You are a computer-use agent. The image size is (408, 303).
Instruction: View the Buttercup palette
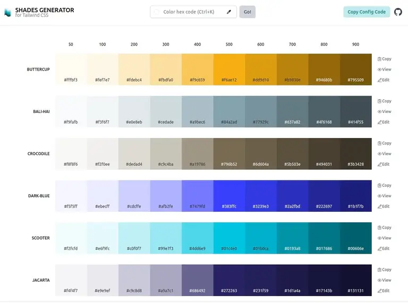384,70
